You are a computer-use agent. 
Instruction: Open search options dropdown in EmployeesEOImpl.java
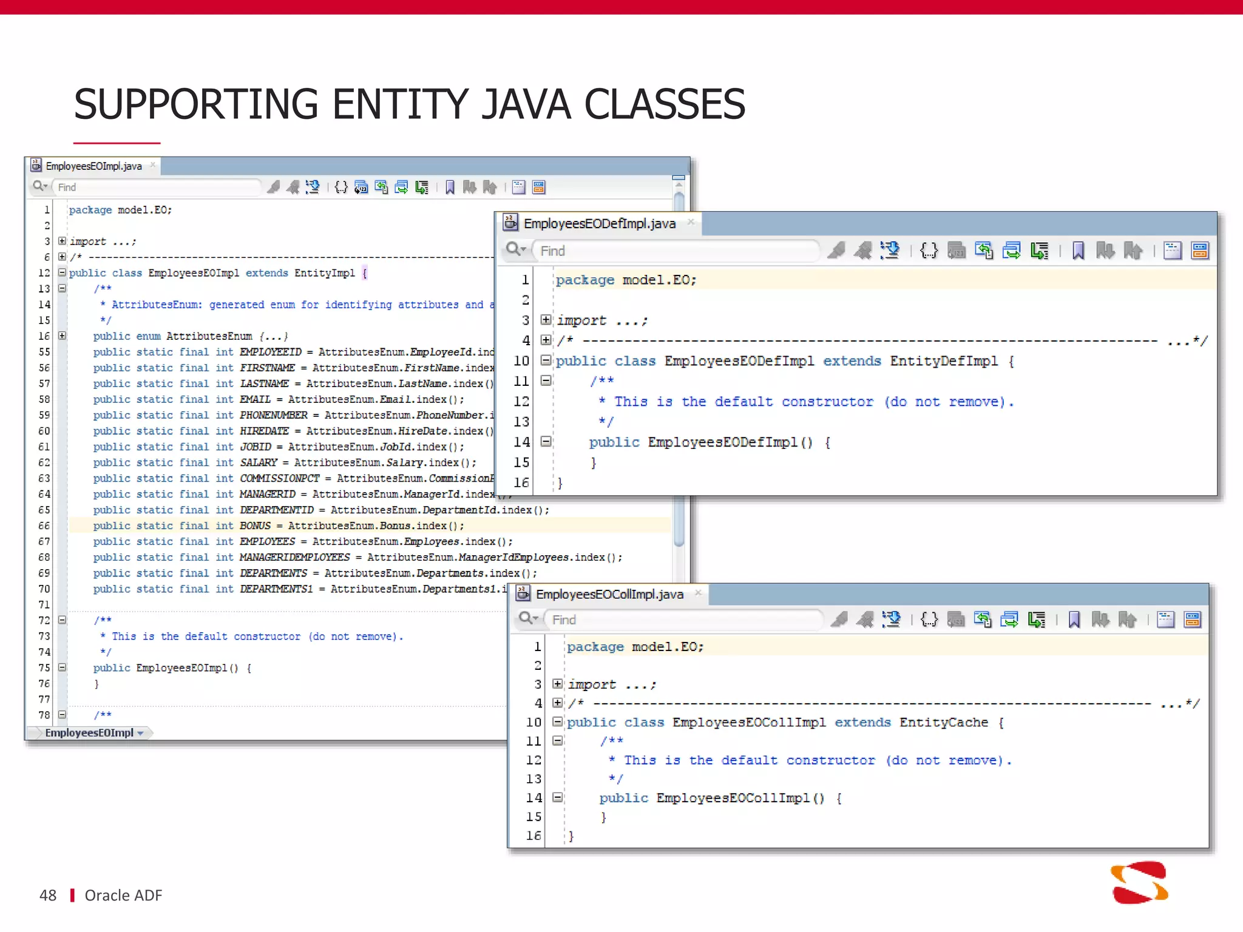[41, 186]
